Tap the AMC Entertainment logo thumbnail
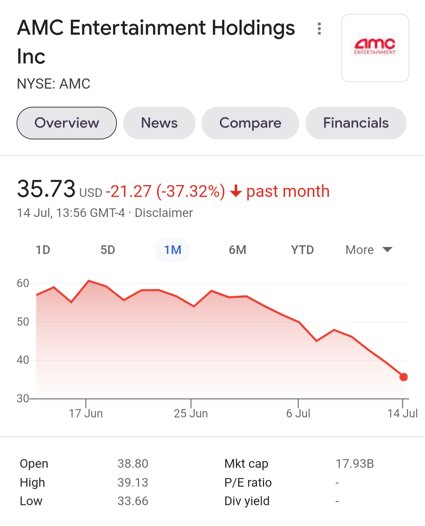The height and width of the screenshot is (526, 425). tap(375, 48)
